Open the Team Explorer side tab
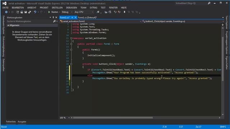Image resolution: width=230 pixels, height=129 pixels. click(227, 22)
